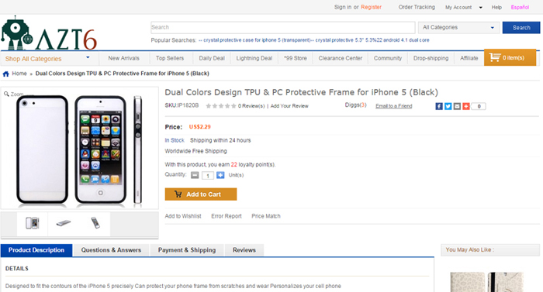Viewport: 543px width, 292px height.
Task: Click the Zoom magnifier on product image
Action: (x=6, y=94)
